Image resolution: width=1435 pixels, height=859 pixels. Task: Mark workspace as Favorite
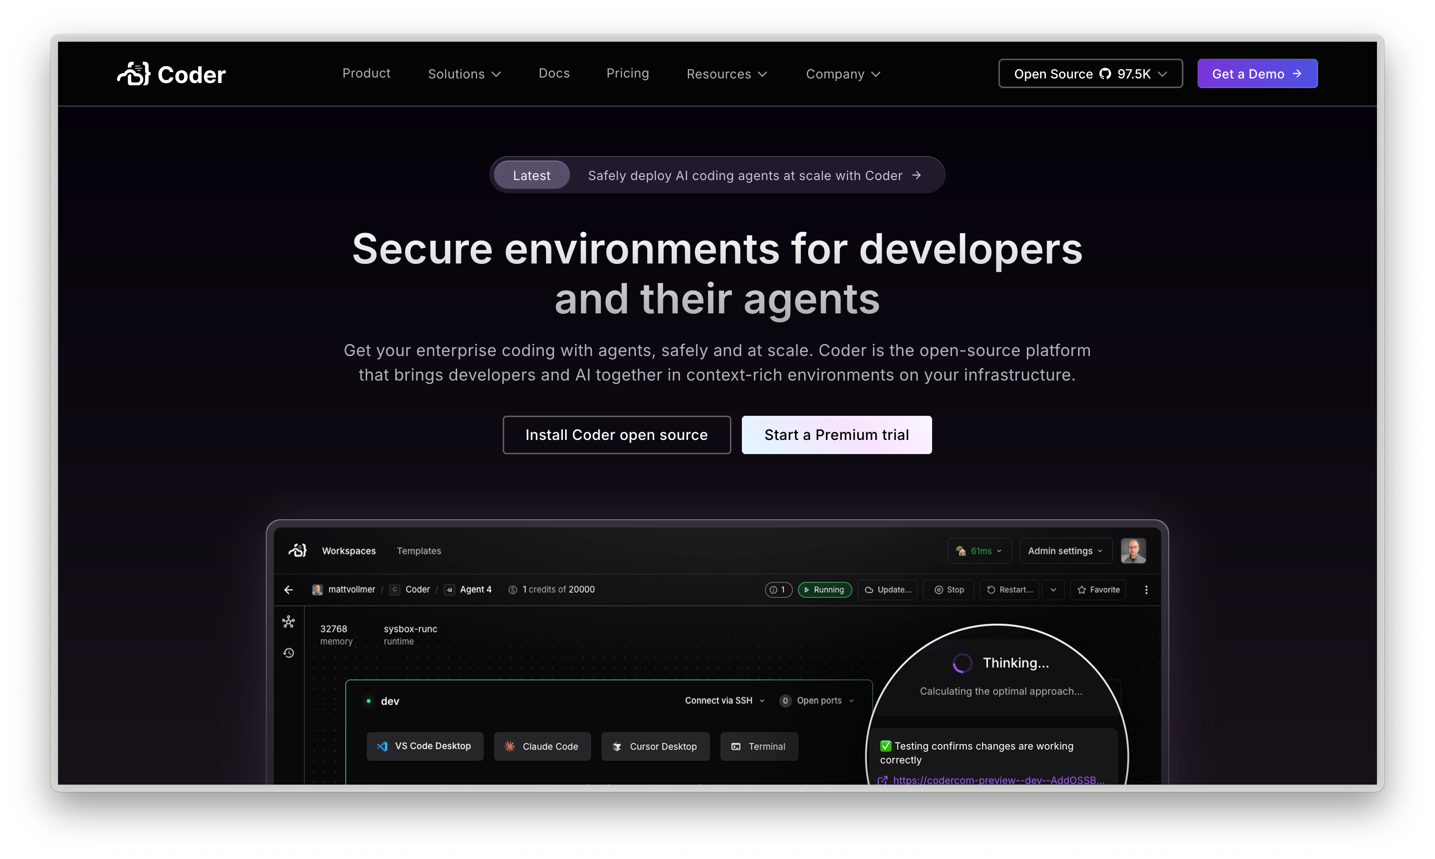click(1098, 590)
